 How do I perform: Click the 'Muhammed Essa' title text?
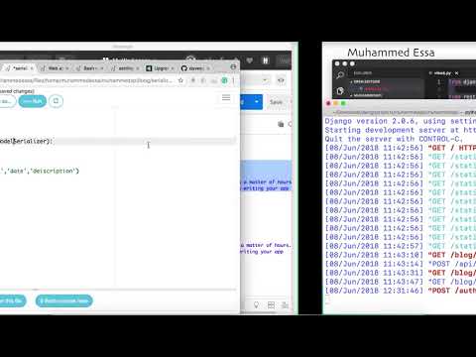tap(391, 53)
